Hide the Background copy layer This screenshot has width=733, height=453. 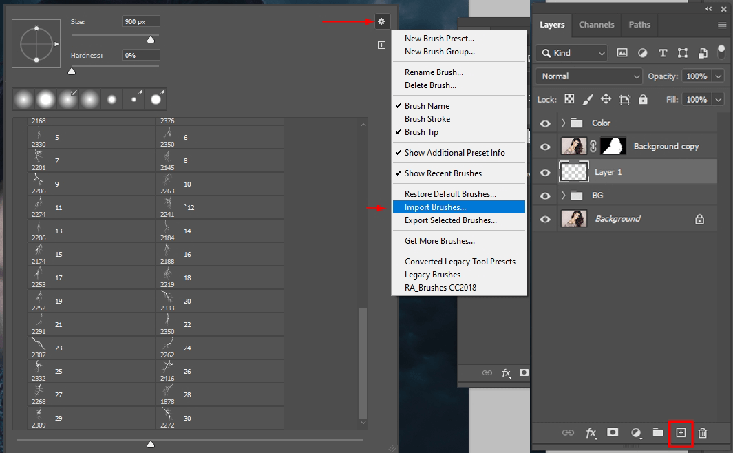[x=545, y=147]
